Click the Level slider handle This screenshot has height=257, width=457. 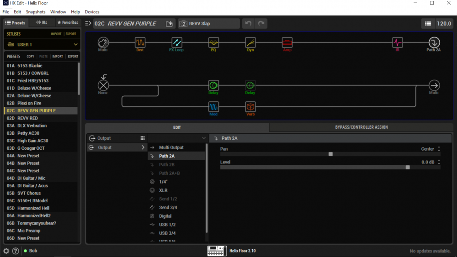pos(408,168)
